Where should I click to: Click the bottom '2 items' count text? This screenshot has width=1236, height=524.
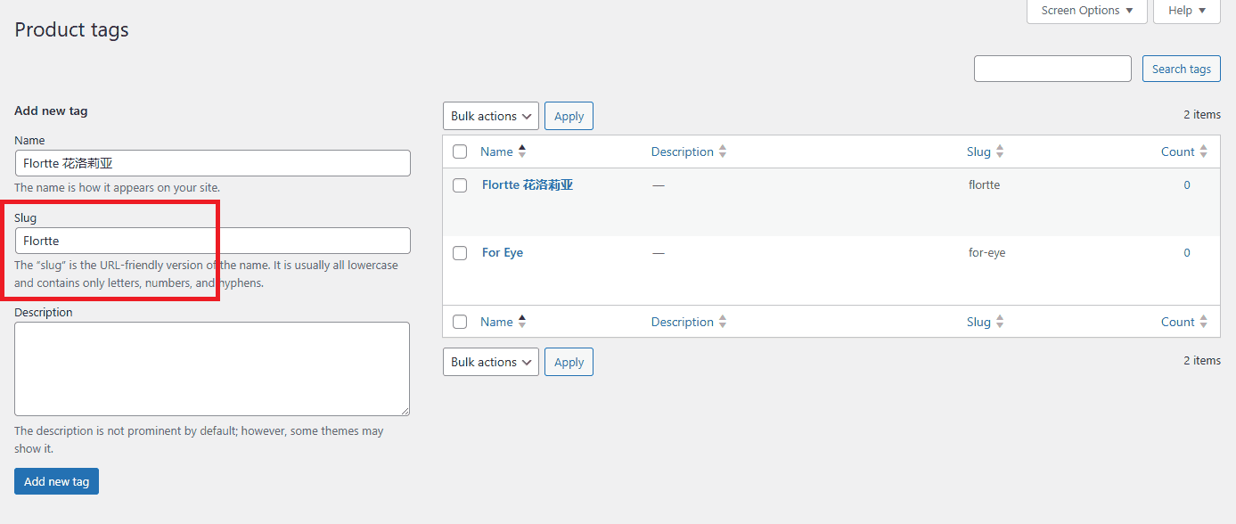[x=1202, y=360]
